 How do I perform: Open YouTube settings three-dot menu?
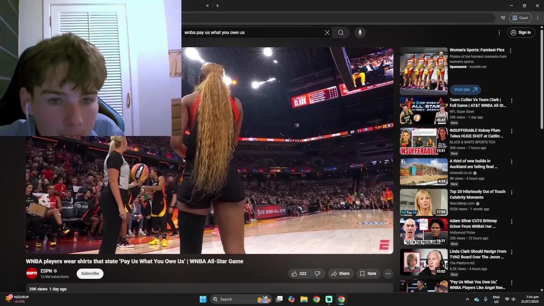499,32
